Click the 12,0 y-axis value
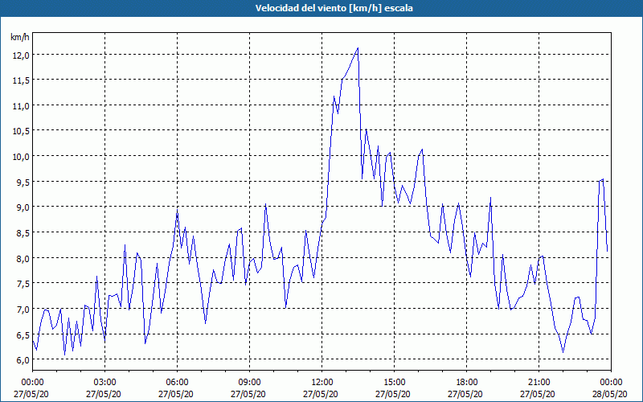The height and width of the screenshot is (402, 643). tap(21, 55)
